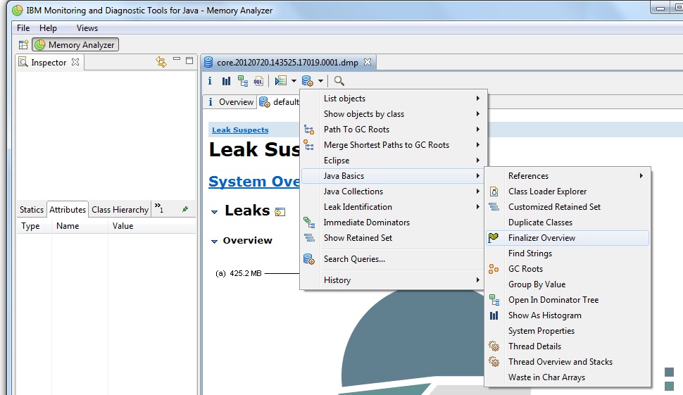Run the expert system report icon
The image size is (683, 395).
[x=281, y=80]
